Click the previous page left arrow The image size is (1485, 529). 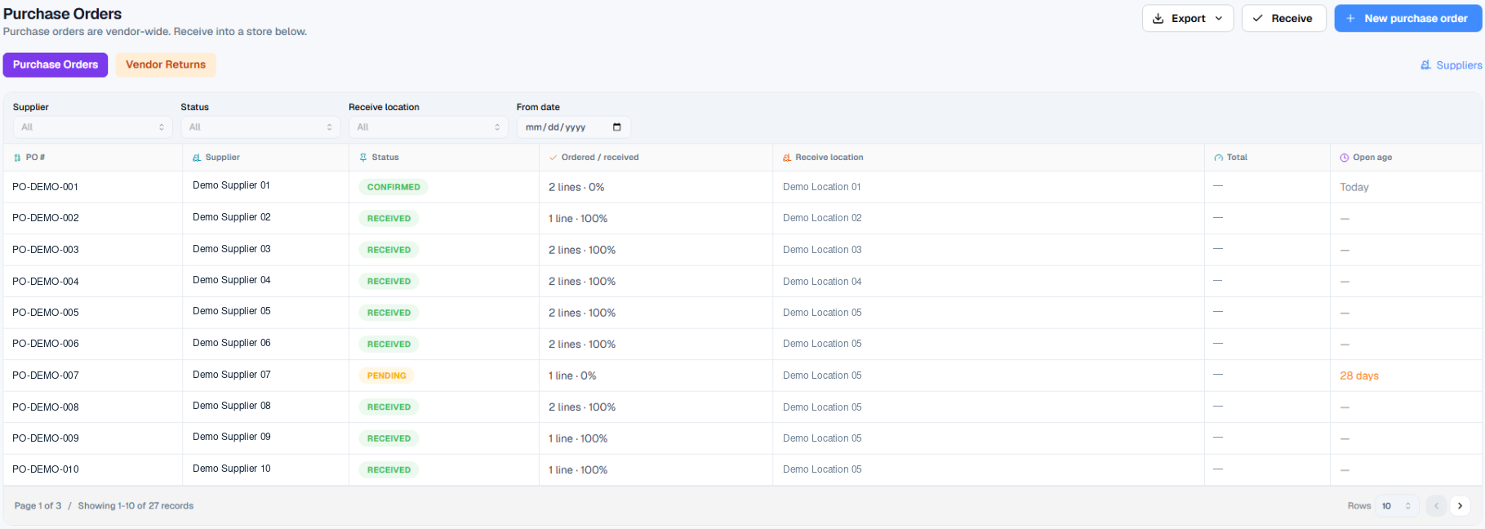pyautogui.click(x=1436, y=506)
